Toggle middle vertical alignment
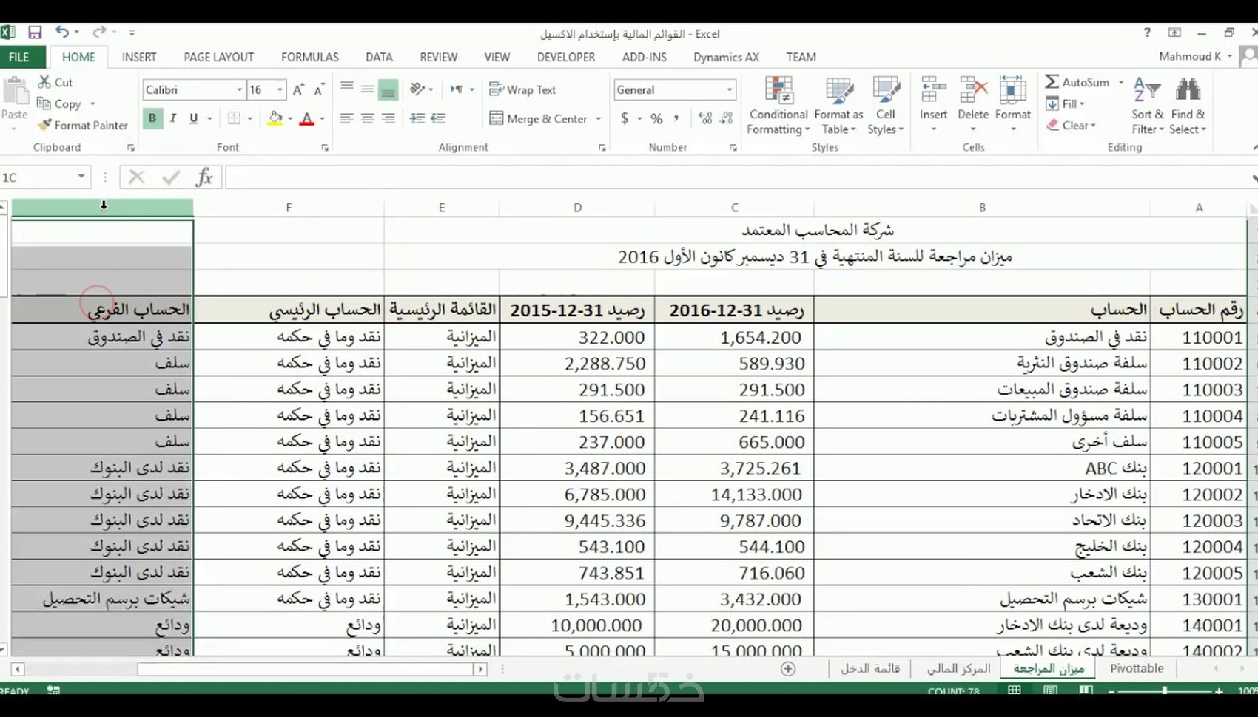 click(x=367, y=89)
